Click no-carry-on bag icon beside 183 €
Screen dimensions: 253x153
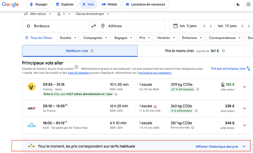pyautogui.click(x=223, y=85)
